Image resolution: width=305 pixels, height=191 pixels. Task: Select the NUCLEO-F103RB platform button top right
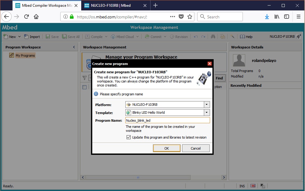tap(285, 36)
